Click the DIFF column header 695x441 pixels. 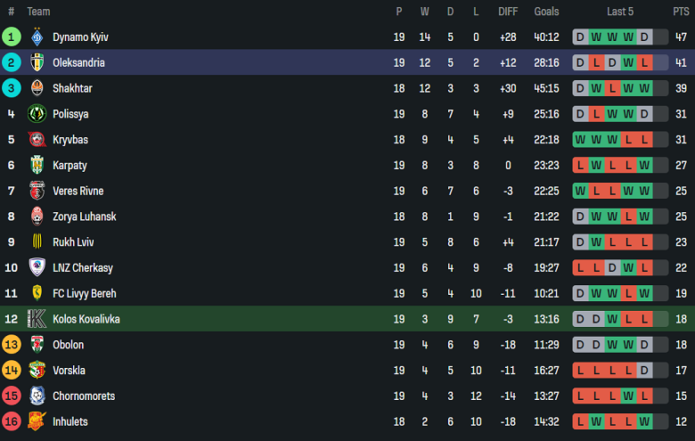508,12
